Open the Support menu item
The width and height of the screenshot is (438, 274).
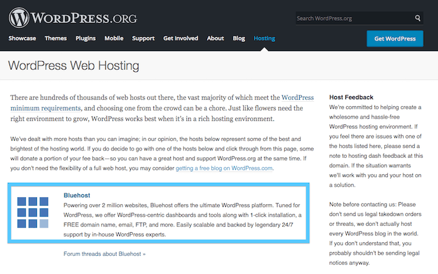(x=143, y=38)
